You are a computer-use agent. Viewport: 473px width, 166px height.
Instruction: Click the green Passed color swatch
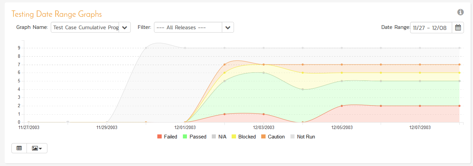185,137
